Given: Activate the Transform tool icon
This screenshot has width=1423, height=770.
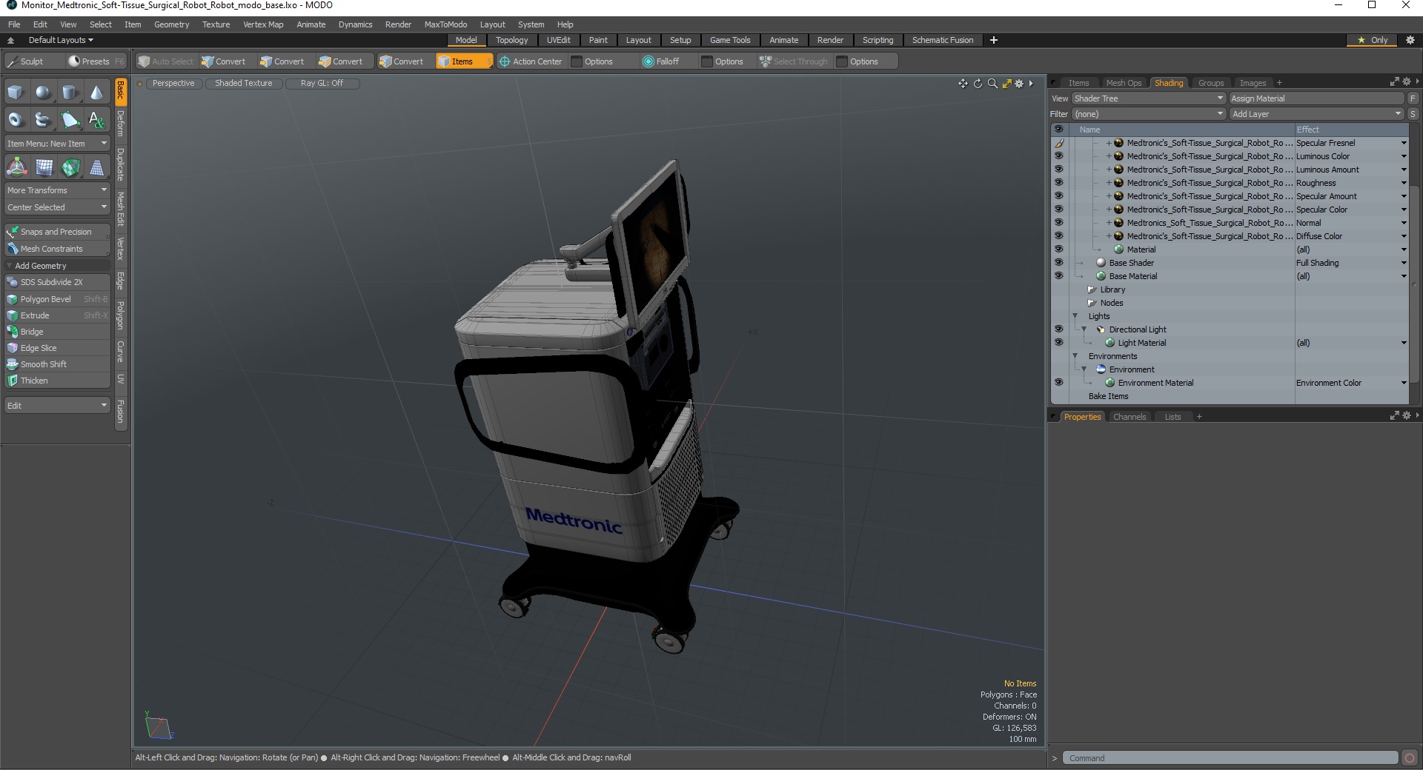Looking at the screenshot, I should coord(16,167).
